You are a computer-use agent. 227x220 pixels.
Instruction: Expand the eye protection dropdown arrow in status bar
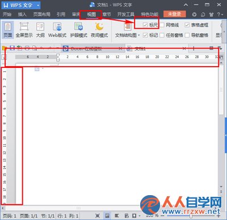pos(140,215)
